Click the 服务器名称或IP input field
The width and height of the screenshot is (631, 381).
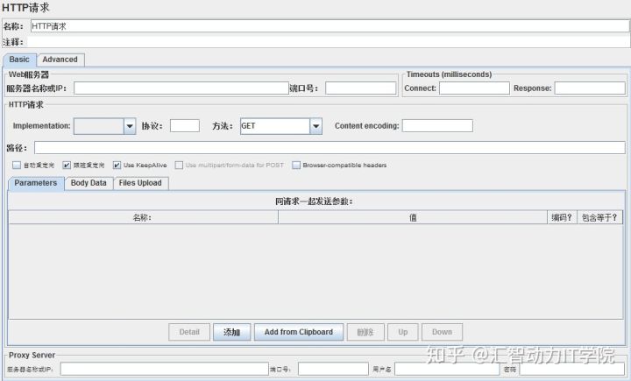[181, 88]
